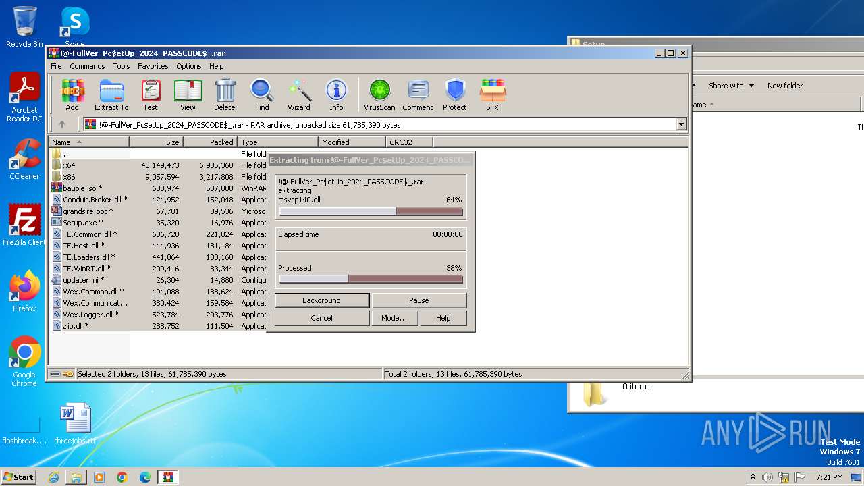Click the Processed total progress bar
This screenshot has height=486, width=864.
pos(371,279)
